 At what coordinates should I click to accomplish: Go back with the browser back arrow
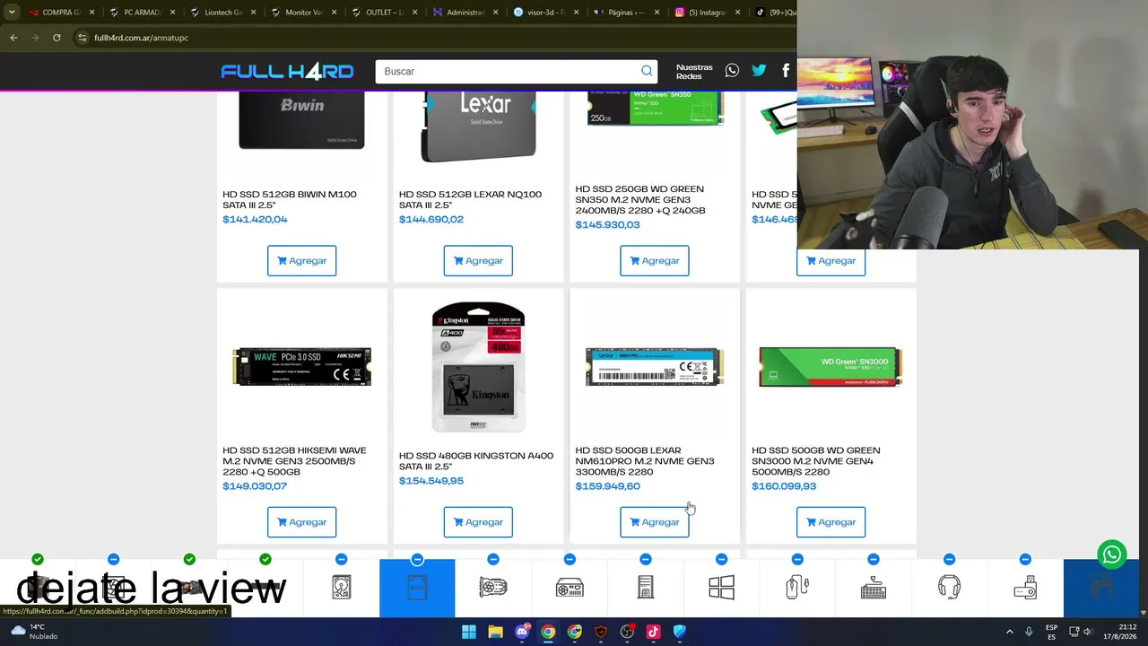pyautogui.click(x=13, y=38)
